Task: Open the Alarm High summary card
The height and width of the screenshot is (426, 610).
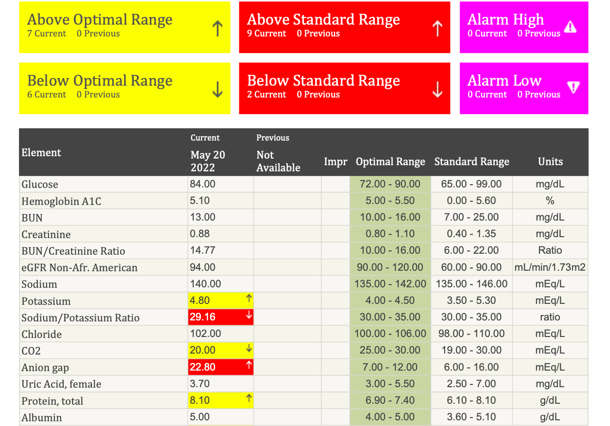Action: [524, 27]
